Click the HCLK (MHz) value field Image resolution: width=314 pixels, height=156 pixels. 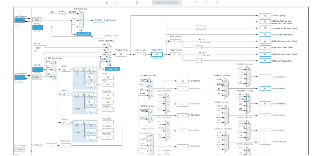coord(157,54)
